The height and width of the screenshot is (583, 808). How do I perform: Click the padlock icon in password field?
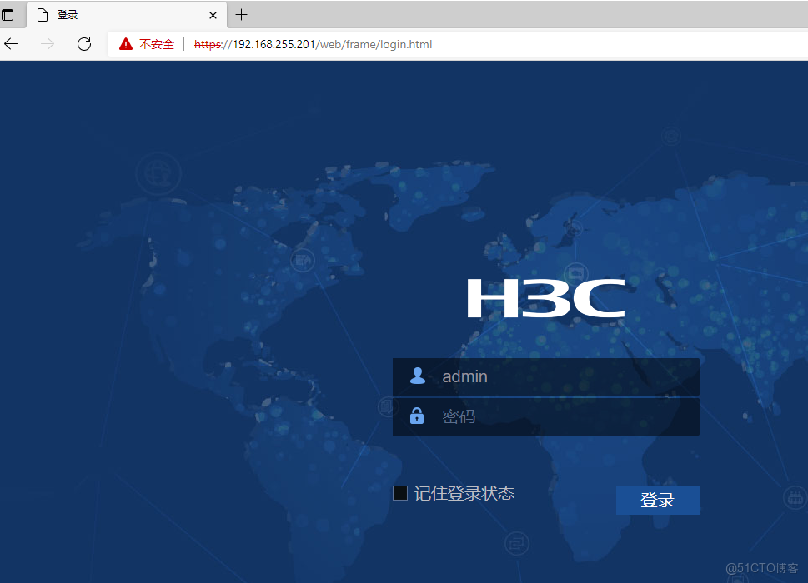pos(416,416)
